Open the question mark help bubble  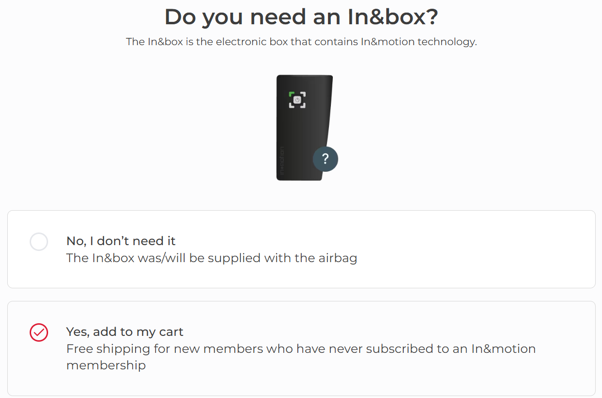(325, 159)
